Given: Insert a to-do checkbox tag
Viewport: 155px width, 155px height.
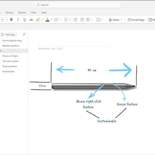Looking at the screenshot, I should (x=98, y=20).
